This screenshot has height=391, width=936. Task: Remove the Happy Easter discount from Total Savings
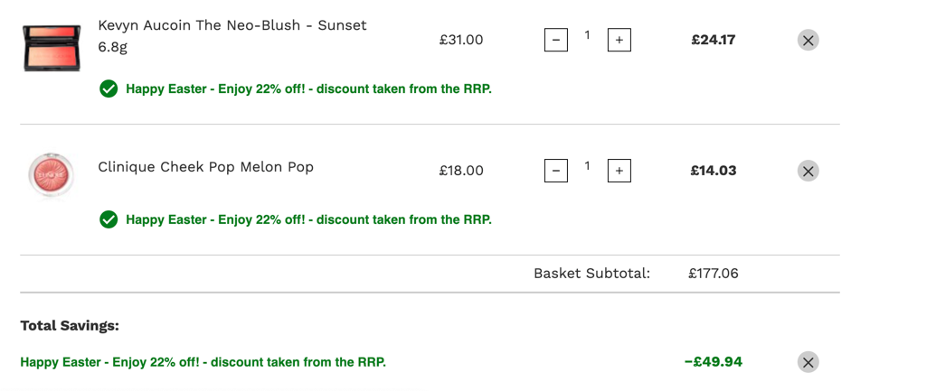pyautogui.click(x=808, y=362)
